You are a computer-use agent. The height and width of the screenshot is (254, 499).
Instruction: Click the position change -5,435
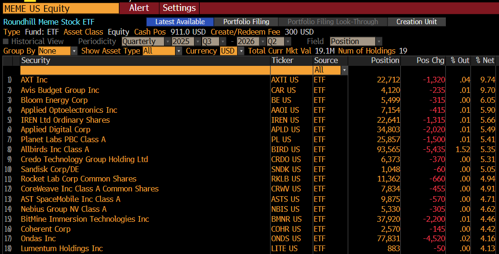pos(434,149)
